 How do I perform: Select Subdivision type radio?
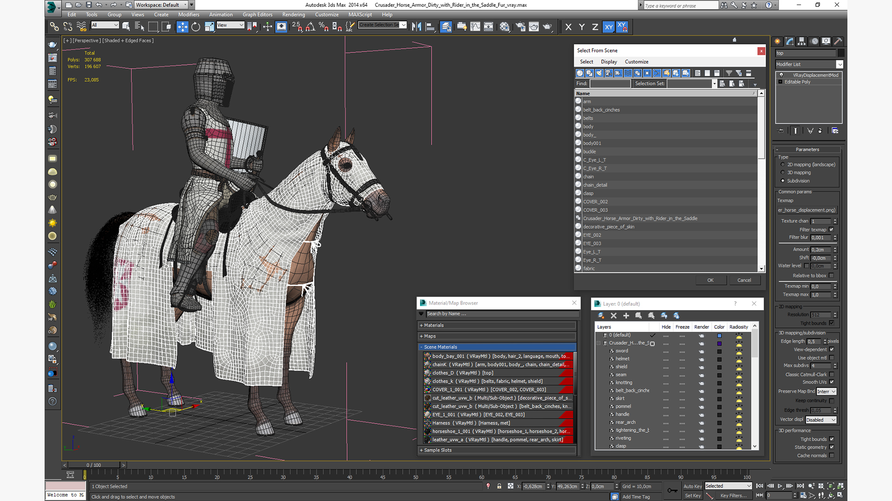tap(783, 181)
